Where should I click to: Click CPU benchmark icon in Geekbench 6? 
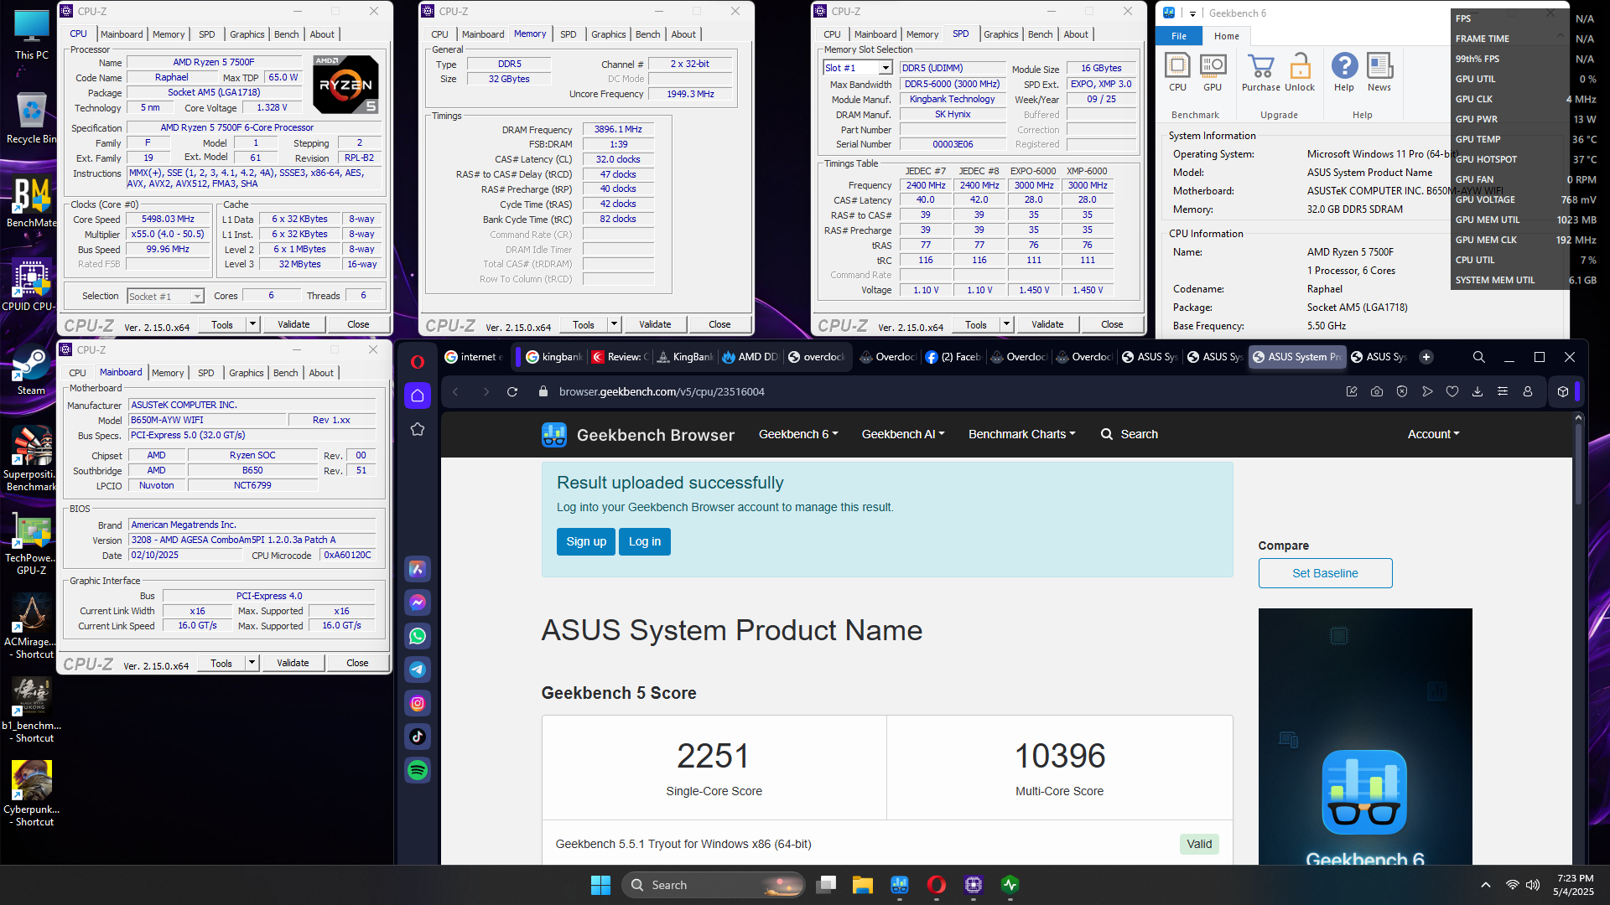point(1177,72)
